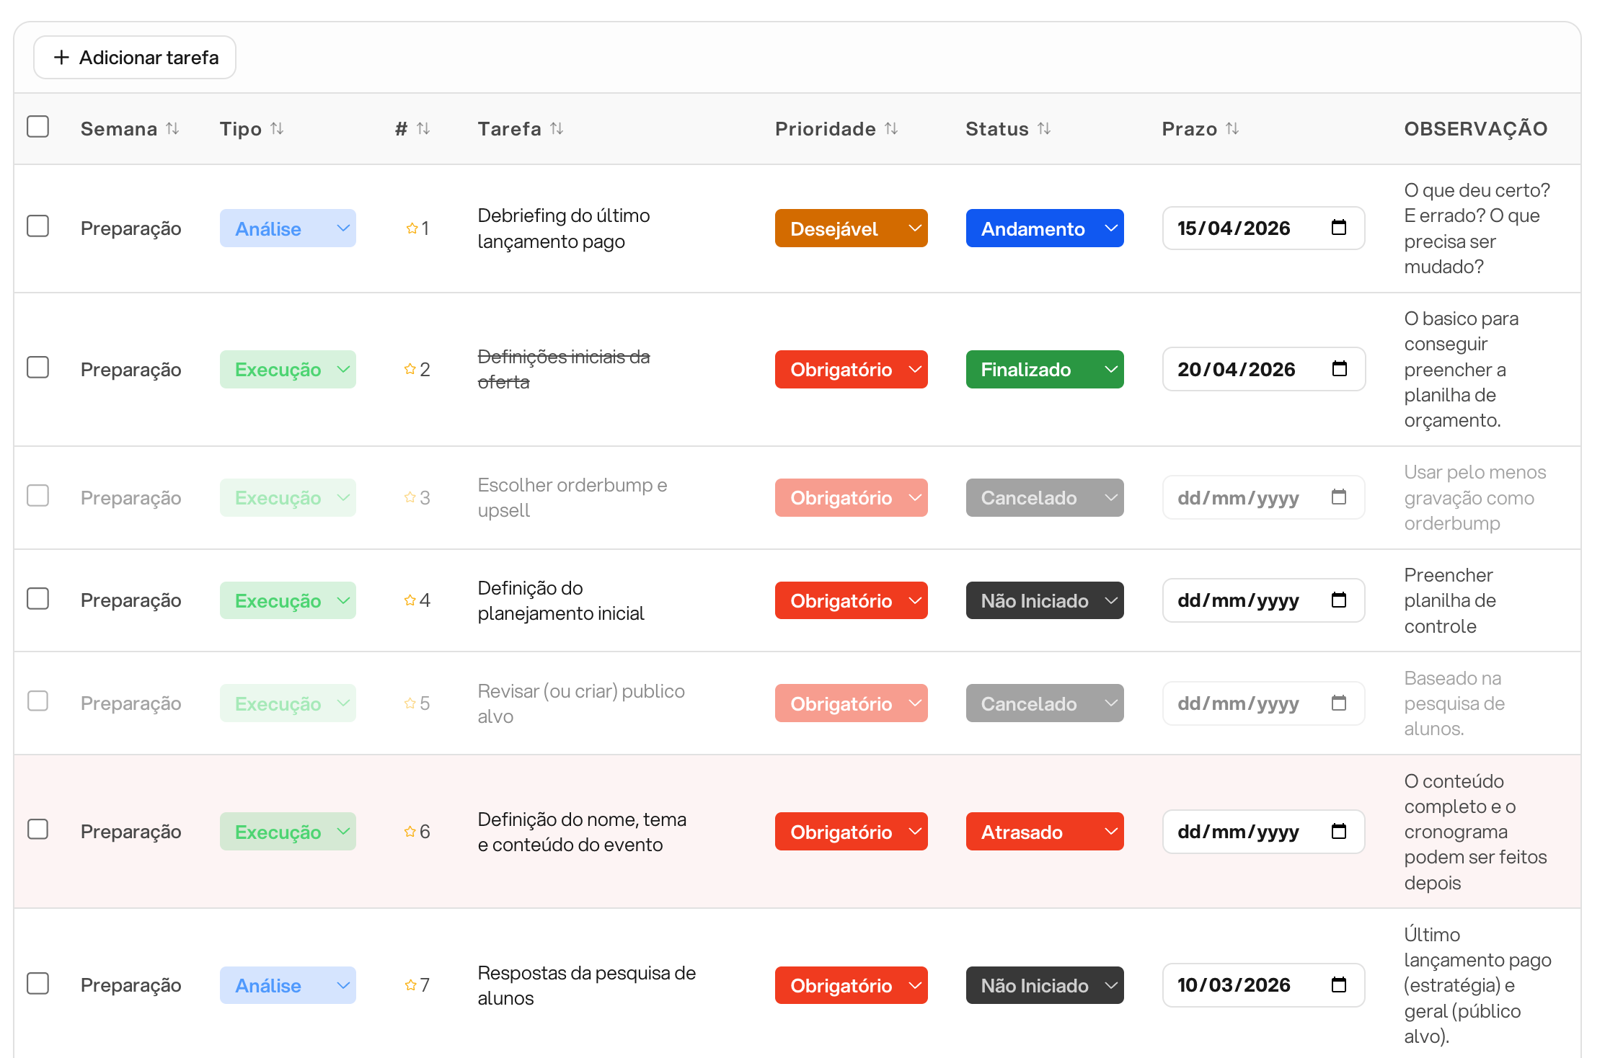Click the Adicionar tarefa button
Screen dimensions: 1605x1058
pos(135,58)
